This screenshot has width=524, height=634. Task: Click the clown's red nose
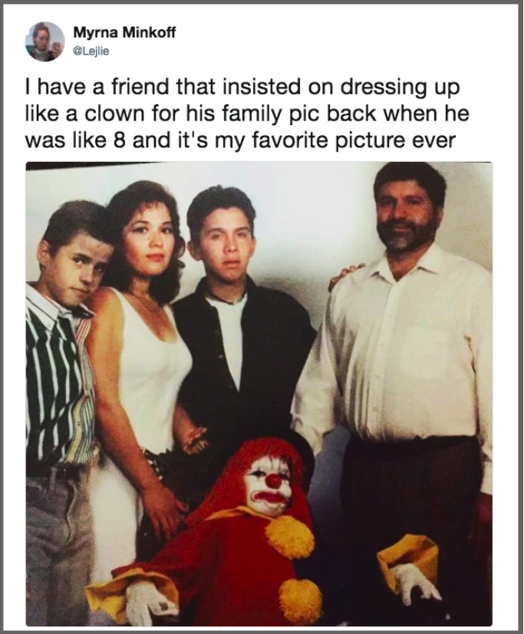[274, 480]
